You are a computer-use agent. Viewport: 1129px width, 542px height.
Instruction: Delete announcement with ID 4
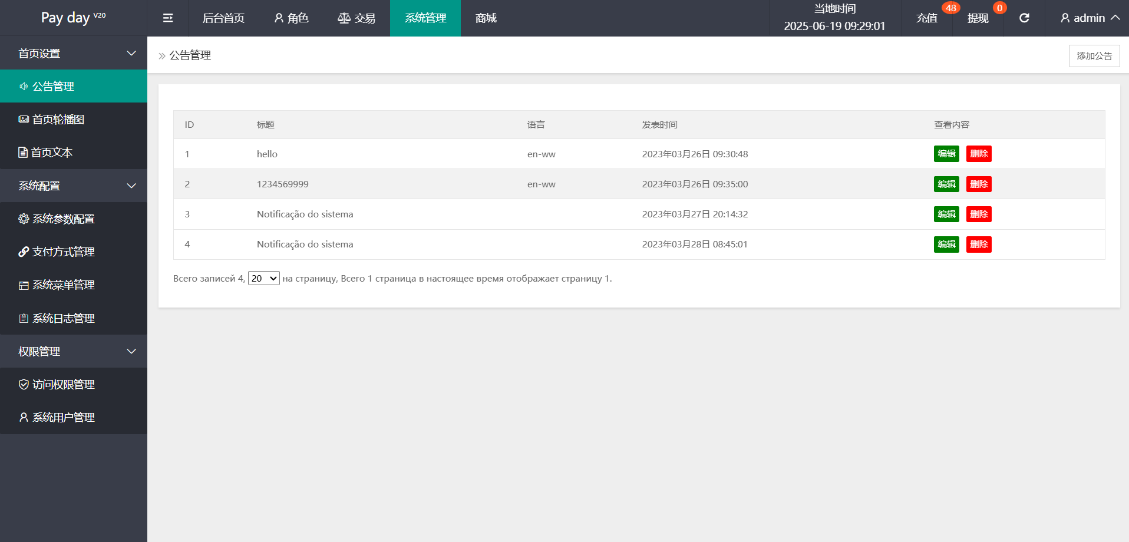point(979,244)
